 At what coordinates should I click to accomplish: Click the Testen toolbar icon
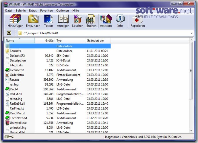(48, 19)
